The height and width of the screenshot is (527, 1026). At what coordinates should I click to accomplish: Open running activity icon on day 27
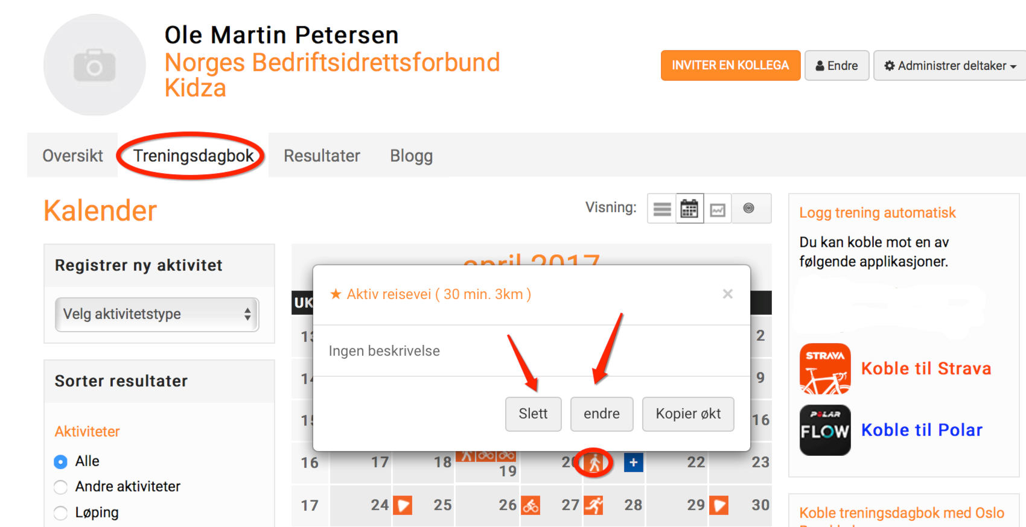593,505
